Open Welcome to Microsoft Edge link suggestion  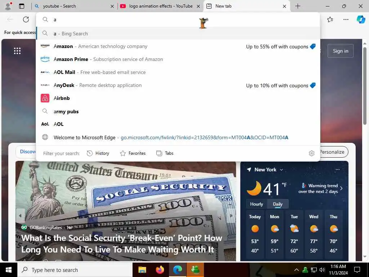178,137
